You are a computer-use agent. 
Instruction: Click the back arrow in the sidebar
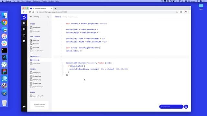(x=24, y=107)
